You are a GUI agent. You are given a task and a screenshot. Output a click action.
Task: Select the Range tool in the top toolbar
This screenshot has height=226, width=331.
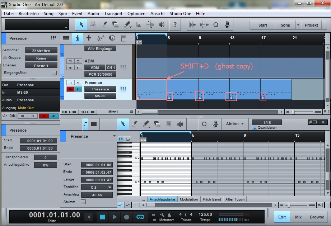(x=93, y=24)
